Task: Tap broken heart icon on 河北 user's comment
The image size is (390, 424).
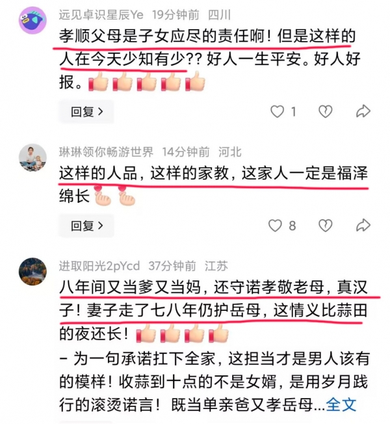Action: point(326,226)
